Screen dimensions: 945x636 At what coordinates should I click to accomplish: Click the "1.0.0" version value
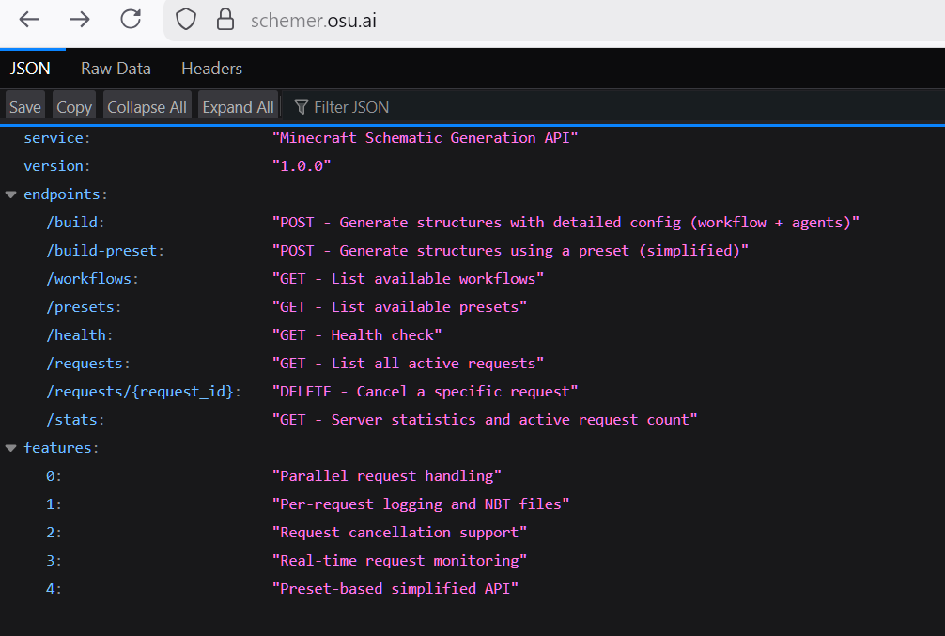point(302,166)
